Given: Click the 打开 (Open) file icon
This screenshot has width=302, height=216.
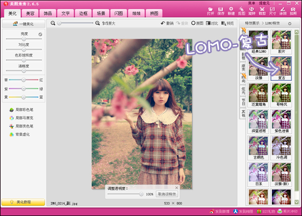Looking at the screenshot, I should 210,10.
